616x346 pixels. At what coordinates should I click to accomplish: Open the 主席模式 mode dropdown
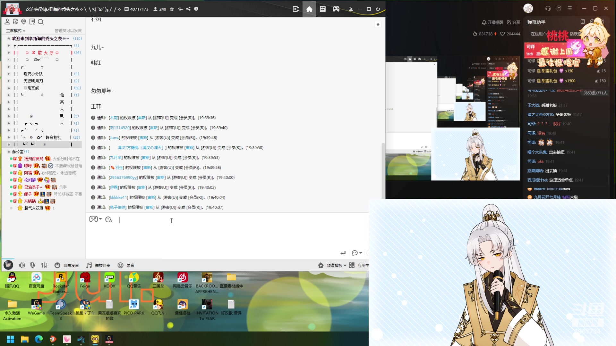(15, 31)
